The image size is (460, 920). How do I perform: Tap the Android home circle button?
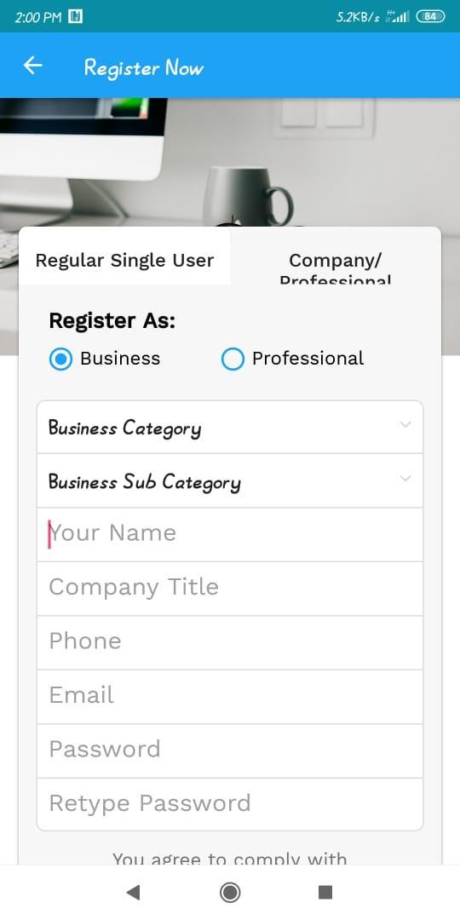coord(230,893)
